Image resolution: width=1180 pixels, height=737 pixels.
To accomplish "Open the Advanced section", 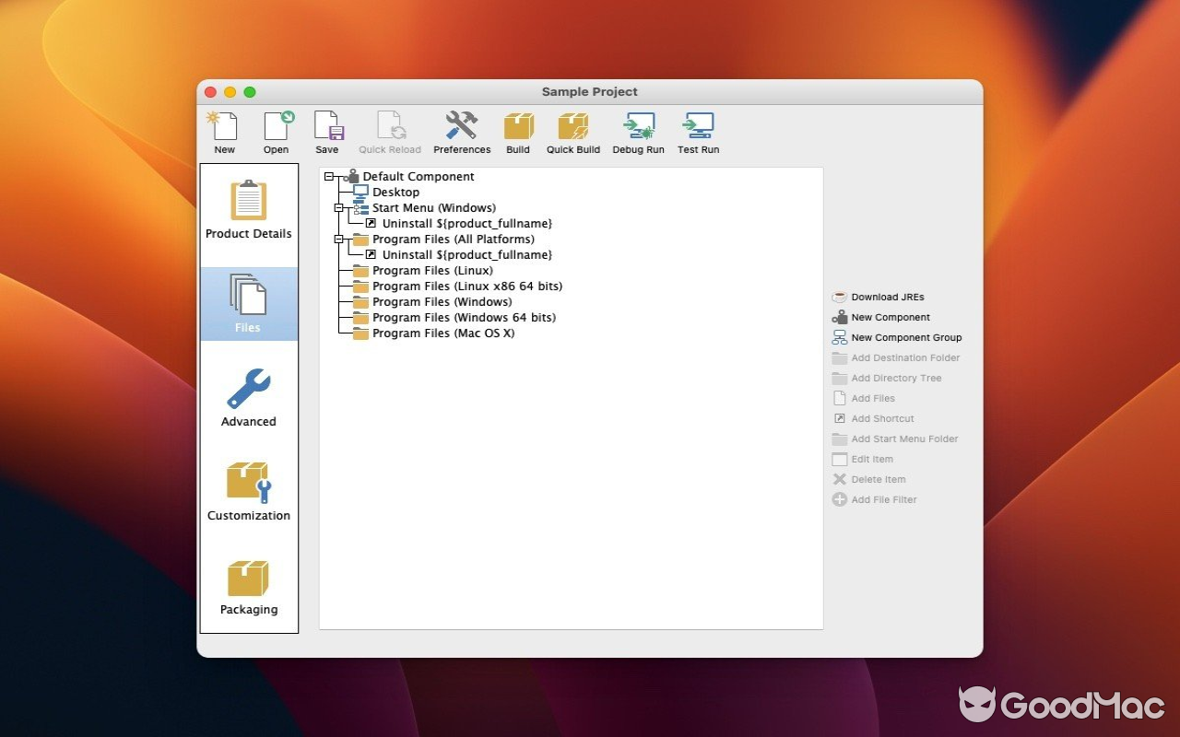I will pyautogui.click(x=248, y=398).
